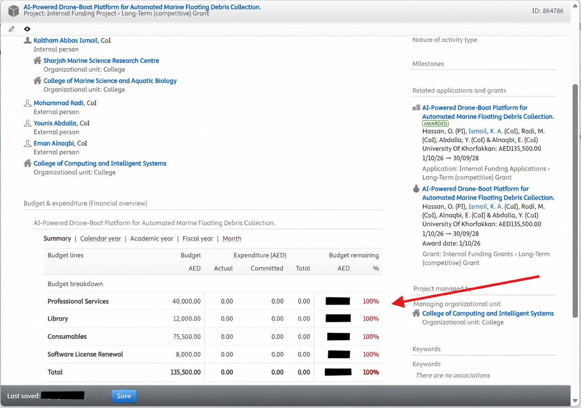581x408 pixels.
Task: Open Mohammad Radi person link
Action: (x=58, y=103)
